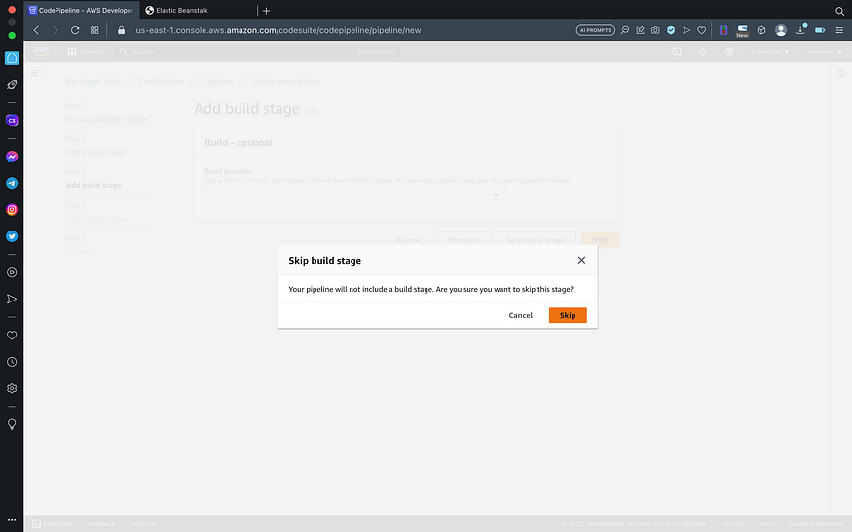Click the AWS logo
Image resolution: width=852 pixels, height=532 pixels.
[x=41, y=51]
